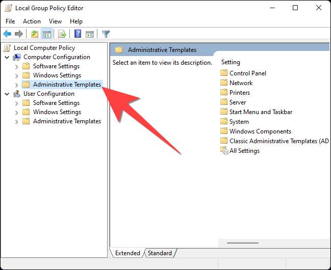Click the Computer Configuration computer icon
The height and width of the screenshot is (270, 331).
pos(17,57)
